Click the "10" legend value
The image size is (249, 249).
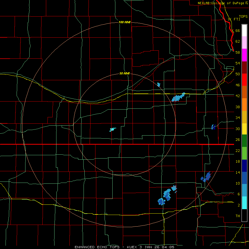click(238, 183)
